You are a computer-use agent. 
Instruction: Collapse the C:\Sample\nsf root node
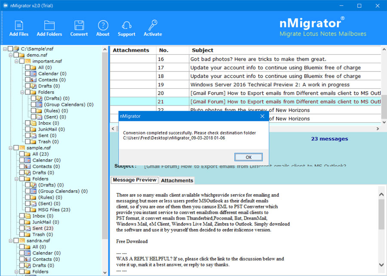point(5,49)
